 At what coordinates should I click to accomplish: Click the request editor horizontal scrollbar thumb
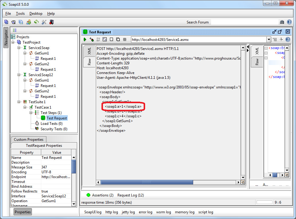click(x=147, y=182)
